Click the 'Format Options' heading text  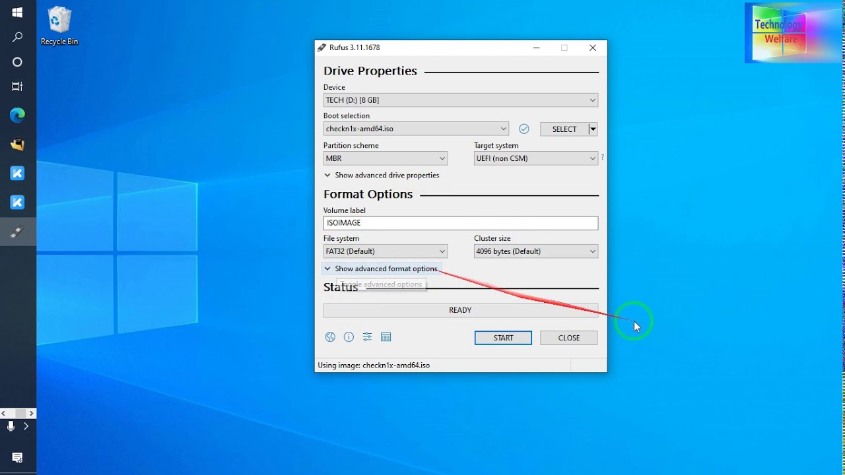[368, 194]
